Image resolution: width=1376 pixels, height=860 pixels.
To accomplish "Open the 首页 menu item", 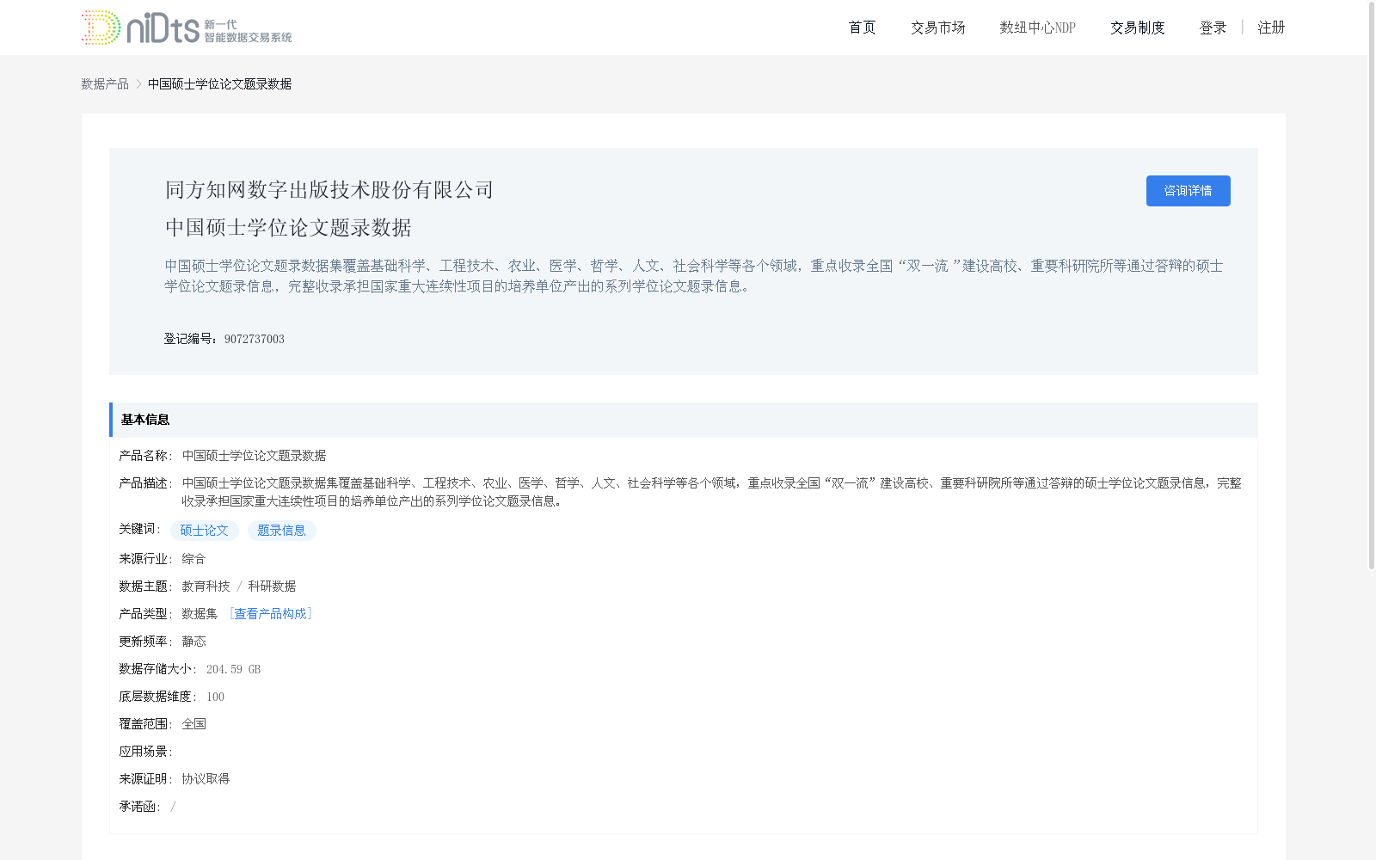I will click(x=862, y=28).
